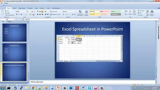Apply the red Font Color
The width and height of the screenshot is (160, 90).
point(33,14)
